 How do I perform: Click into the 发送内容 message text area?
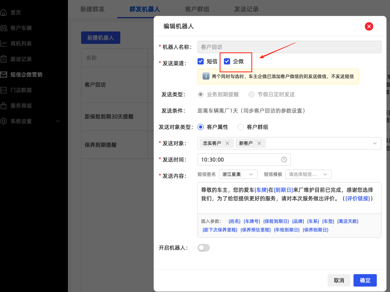click(x=289, y=198)
